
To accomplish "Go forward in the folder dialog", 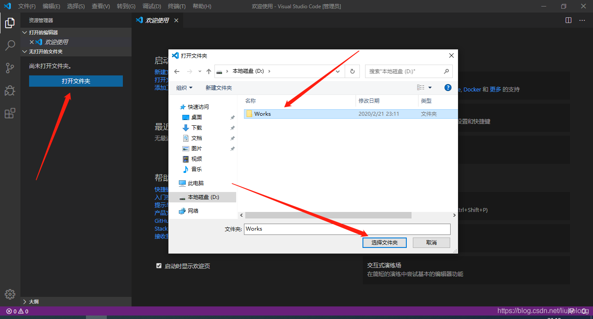I will coord(189,72).
